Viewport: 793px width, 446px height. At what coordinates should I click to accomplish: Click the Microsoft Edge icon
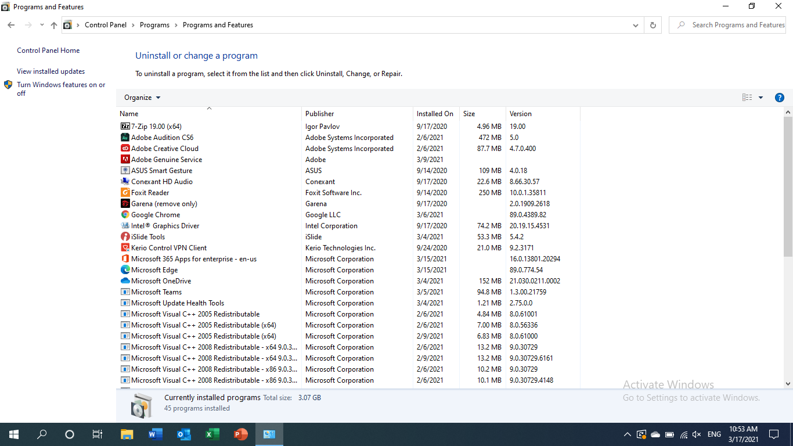[x=125, y=269]
